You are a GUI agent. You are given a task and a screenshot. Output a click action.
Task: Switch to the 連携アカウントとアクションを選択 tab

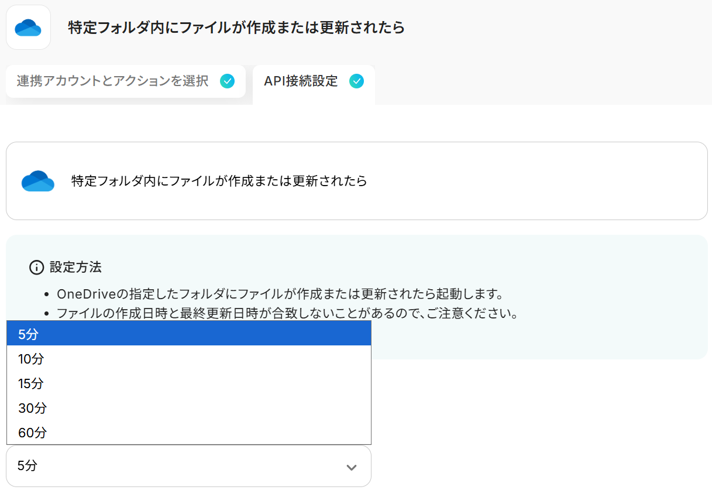point(112,81)
